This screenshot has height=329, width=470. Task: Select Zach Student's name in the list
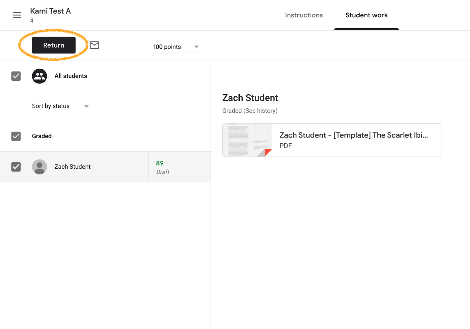click(72, 167)
